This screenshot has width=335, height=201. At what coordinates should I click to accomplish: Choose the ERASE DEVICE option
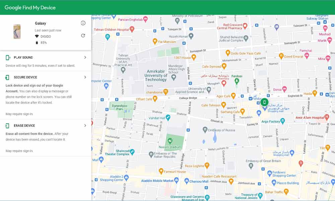click(24, 126)
